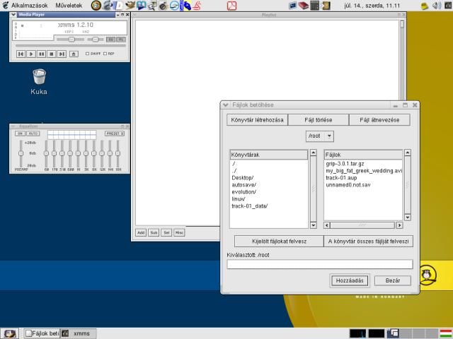
Task: Open the /root directory dropdown
Action: 320,136
